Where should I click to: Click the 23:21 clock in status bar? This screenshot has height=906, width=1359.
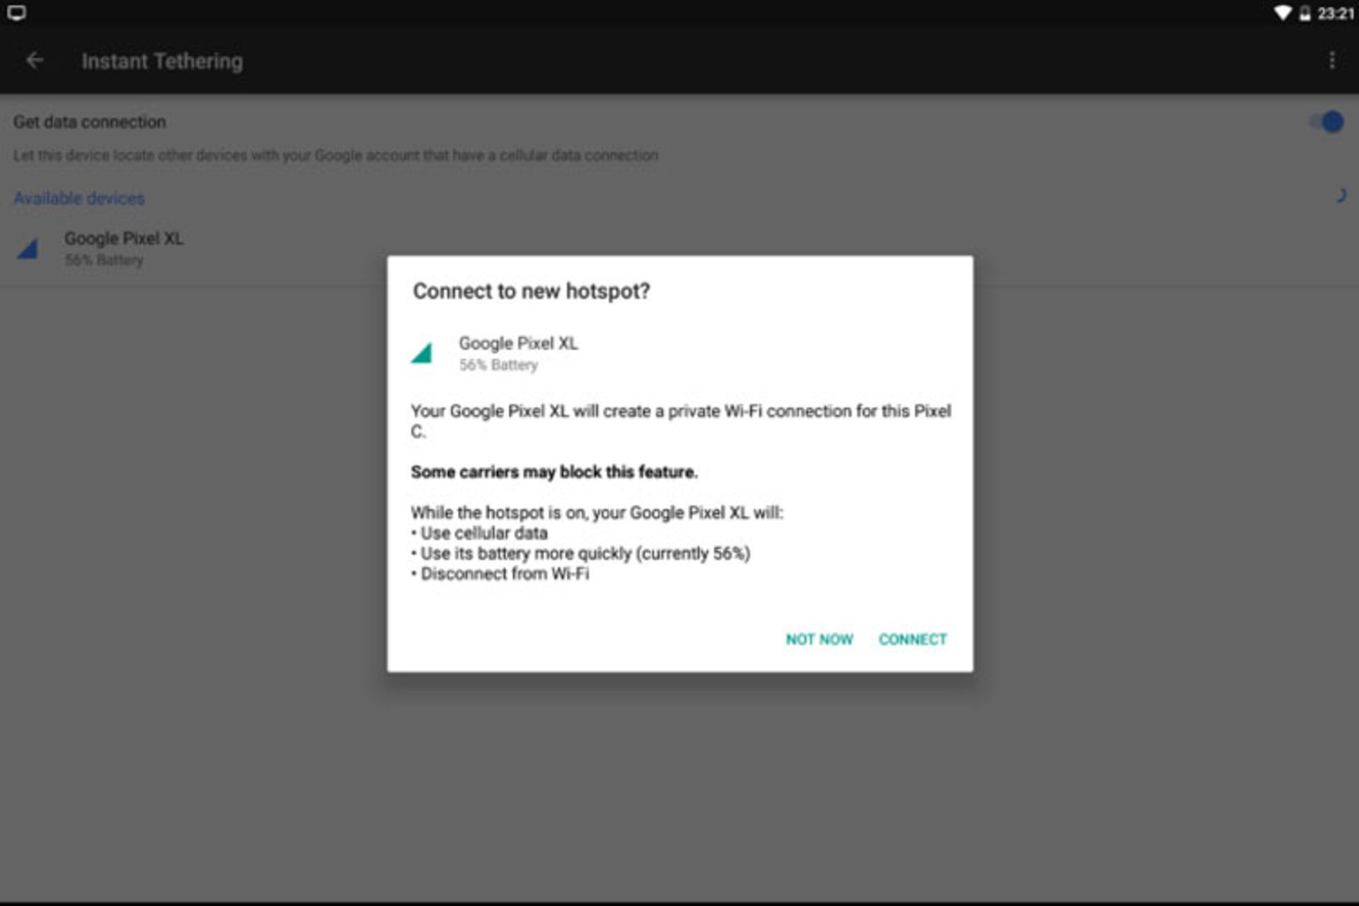click(x=1335, y=13)
